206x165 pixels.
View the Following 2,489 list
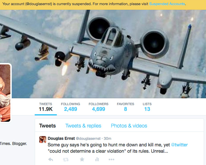[x=70, y=107]
